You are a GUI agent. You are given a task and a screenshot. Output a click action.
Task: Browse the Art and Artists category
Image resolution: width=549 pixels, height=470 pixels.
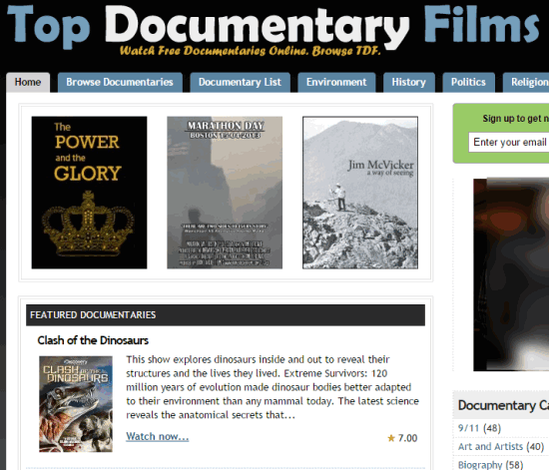[501, 447]
